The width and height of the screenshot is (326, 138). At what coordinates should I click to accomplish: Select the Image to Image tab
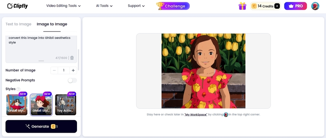click(52, 24)
